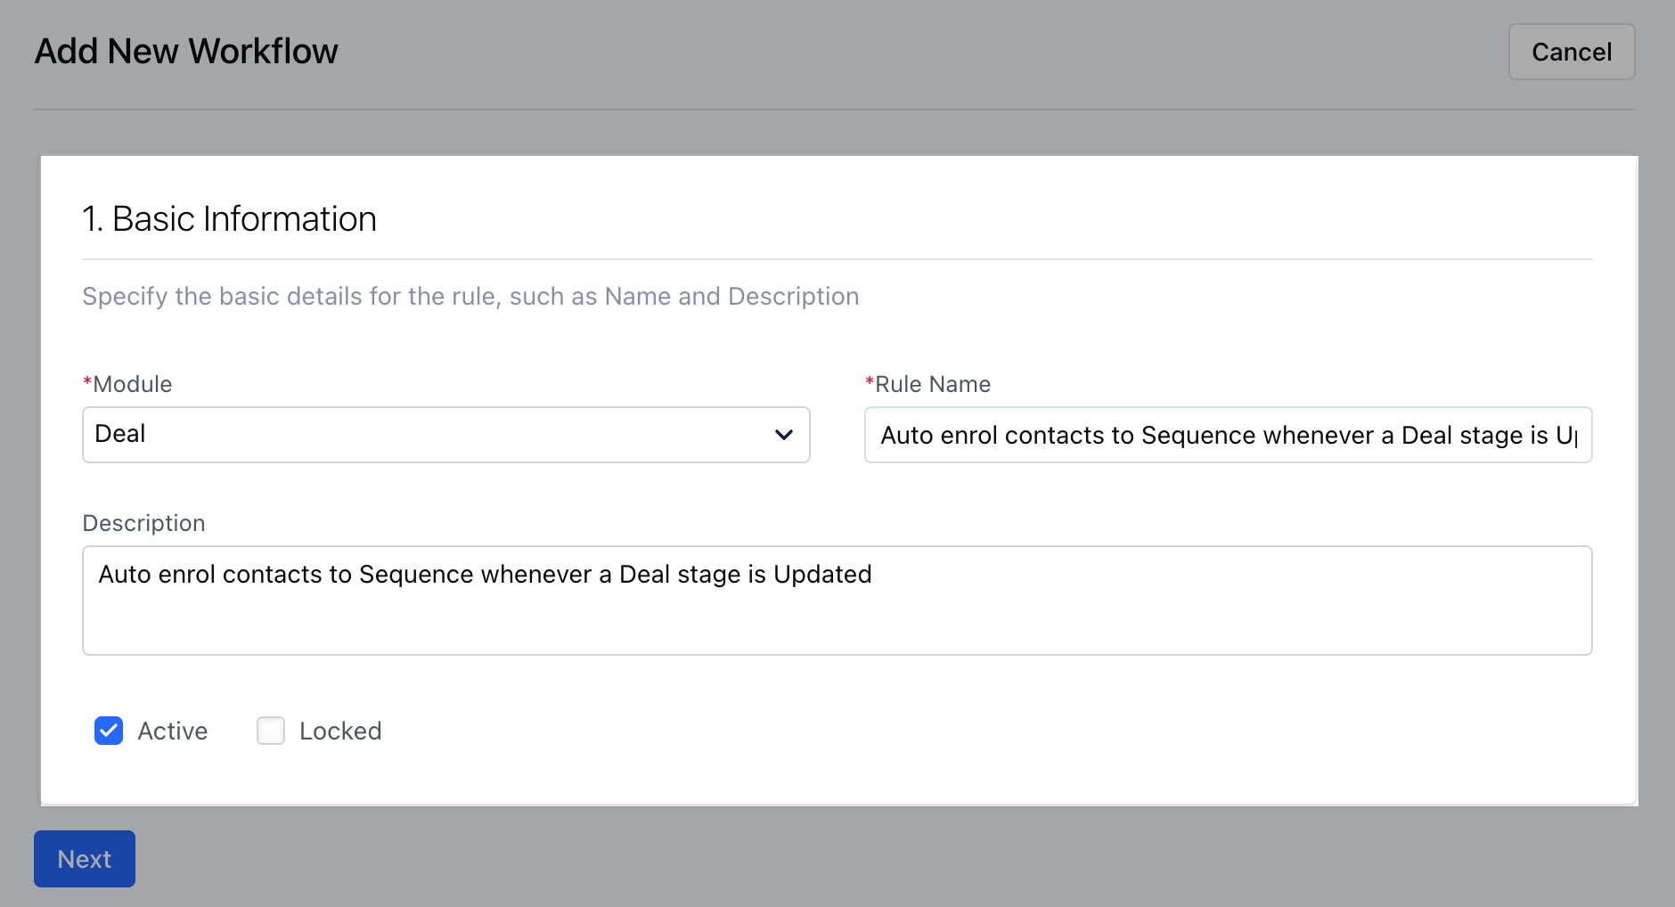Click inside the Description text area
The width and height of the screenshot is (1675, 907).
[x=837, y=615]
